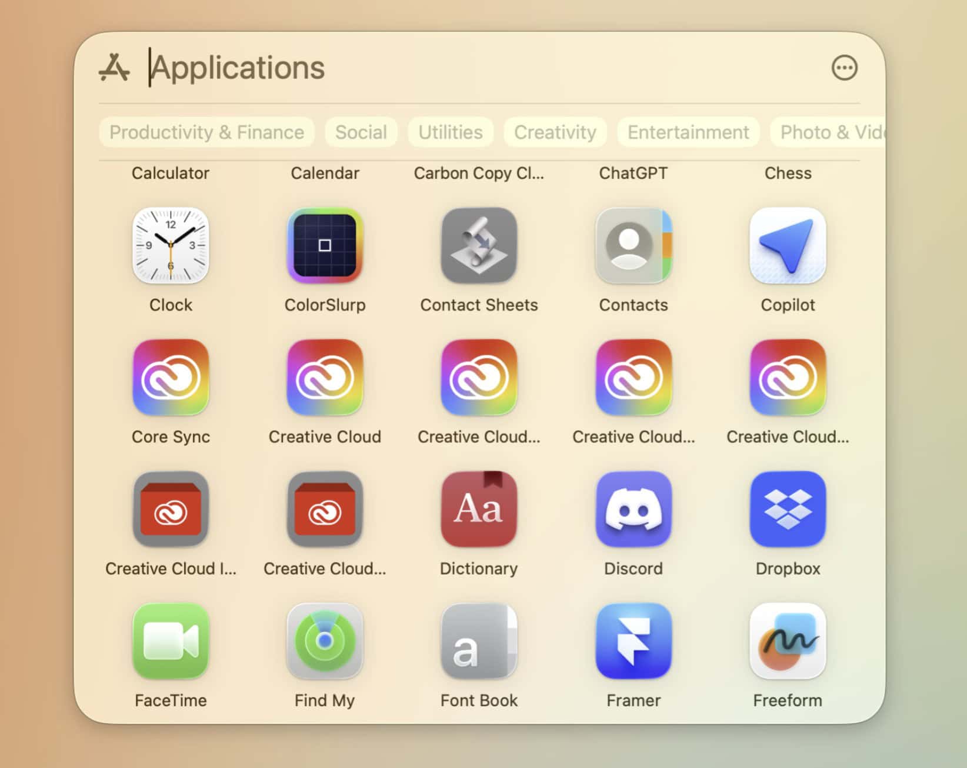This screenshot has height=768, width=967.
Task: Open the Clock app
Action: point(171,246)
